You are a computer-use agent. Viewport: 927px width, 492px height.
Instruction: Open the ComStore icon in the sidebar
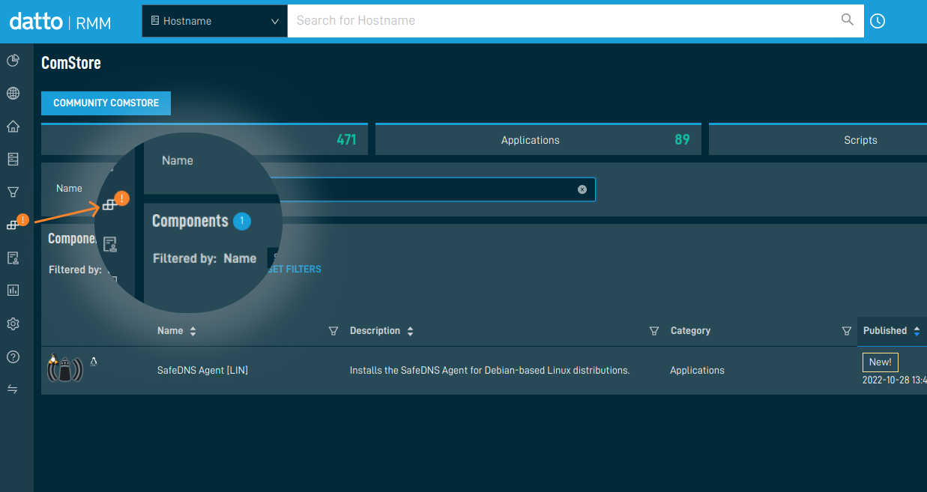click(x=13, y=223)
